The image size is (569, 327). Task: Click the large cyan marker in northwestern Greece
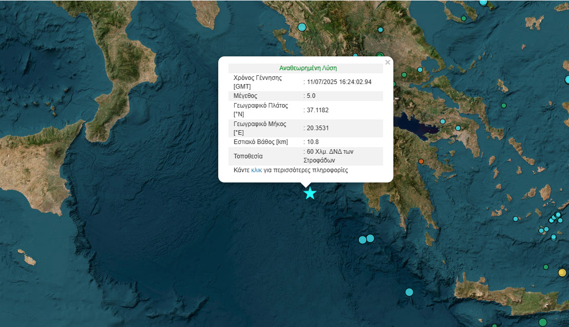pos(302,27)
